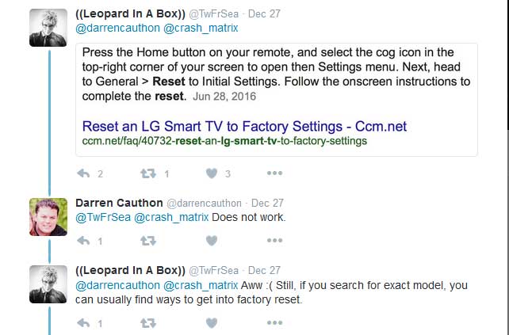Screen dimensions: 509x335
Task: Open the ccm.net faq URL below the title
Action: pyautogui.click(x=224, y=141)
